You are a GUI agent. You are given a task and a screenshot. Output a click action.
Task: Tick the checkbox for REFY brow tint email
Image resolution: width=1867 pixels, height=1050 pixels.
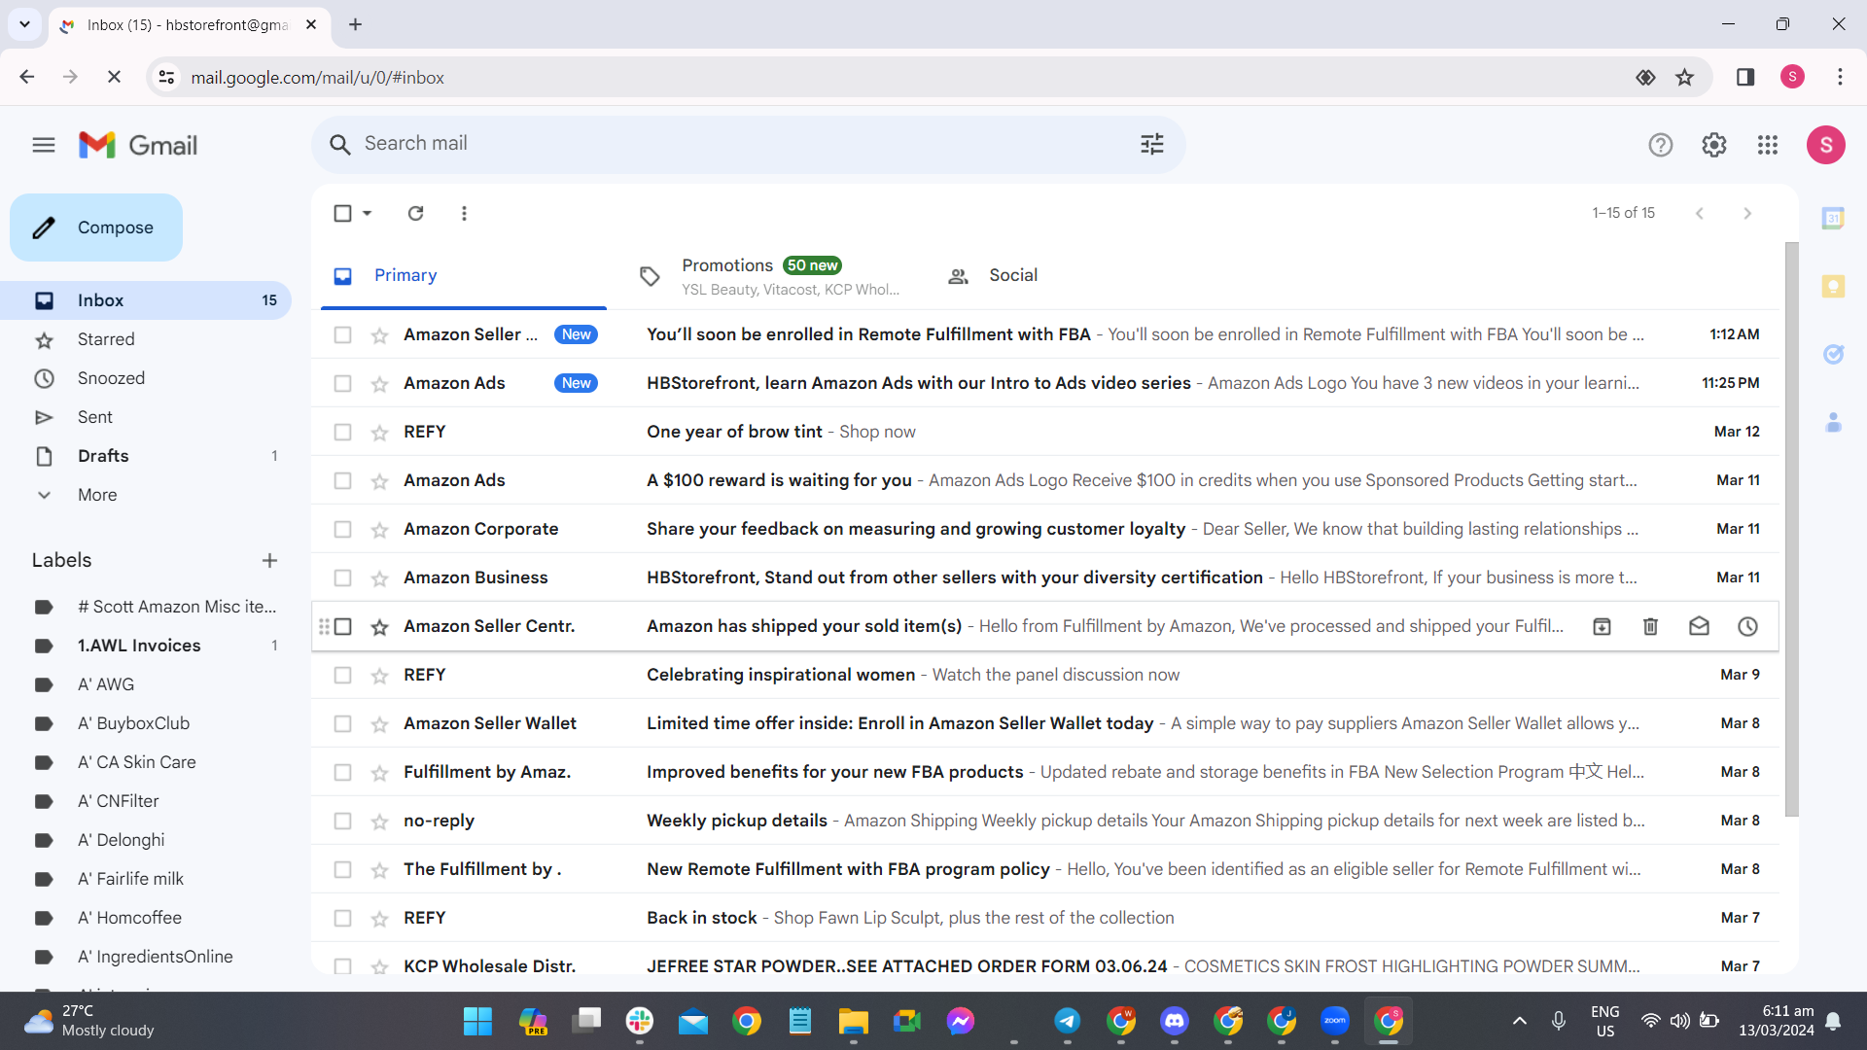(x=342, y=432)
